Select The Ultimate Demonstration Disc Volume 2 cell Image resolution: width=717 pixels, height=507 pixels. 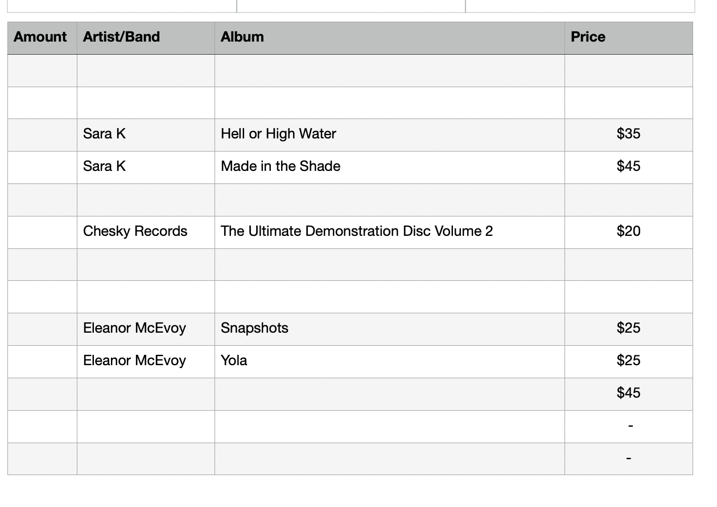click(390, 232)
